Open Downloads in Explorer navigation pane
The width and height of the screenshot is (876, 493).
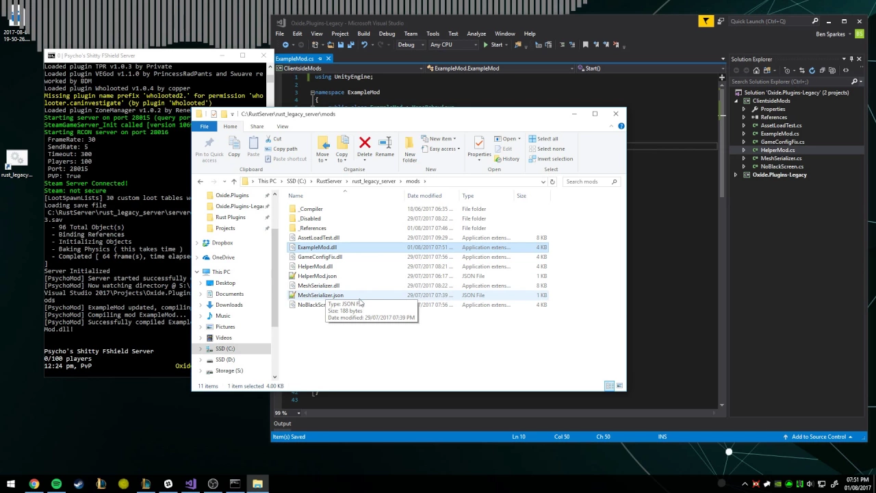229,305
